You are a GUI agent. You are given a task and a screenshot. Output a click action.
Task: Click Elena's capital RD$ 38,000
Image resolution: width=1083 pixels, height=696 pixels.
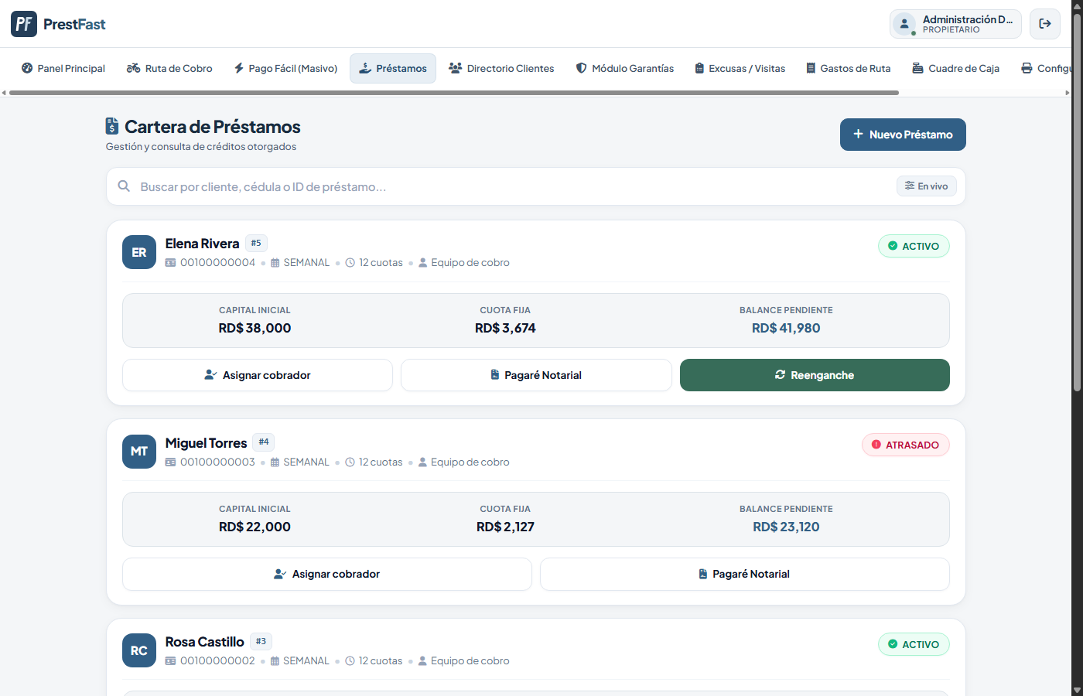pos(255,328)
